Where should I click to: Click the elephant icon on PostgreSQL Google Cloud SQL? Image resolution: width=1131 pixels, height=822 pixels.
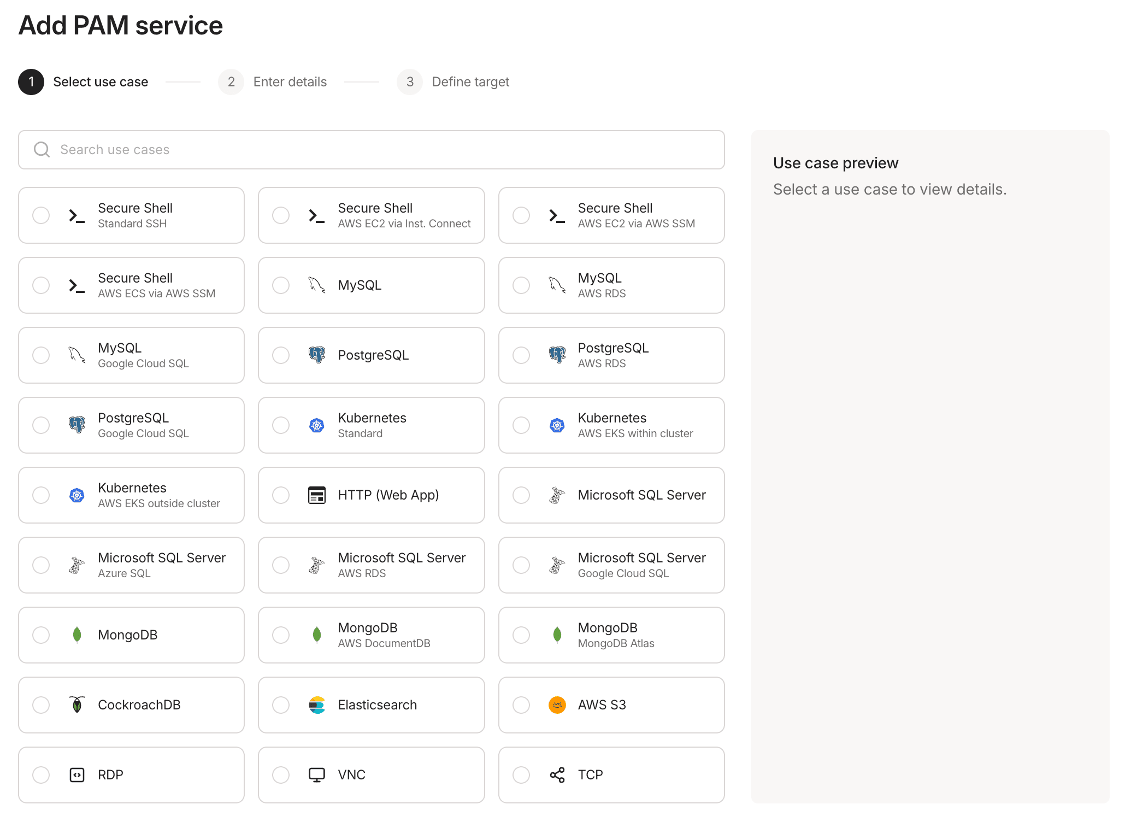coord(77,425)
